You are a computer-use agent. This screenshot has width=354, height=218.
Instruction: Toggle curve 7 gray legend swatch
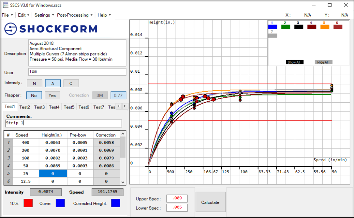pos(273,35)
